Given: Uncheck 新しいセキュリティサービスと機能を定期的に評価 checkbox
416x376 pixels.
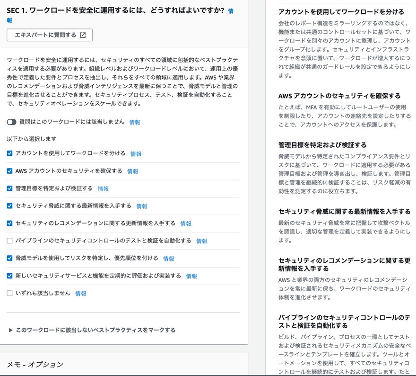Looking at the screenshot, I should click(x=9, y=276).
